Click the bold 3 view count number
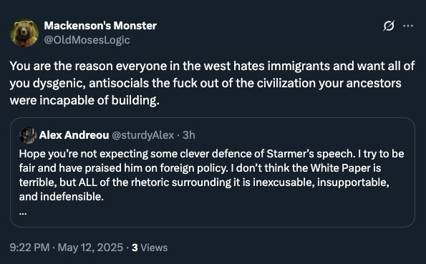This screenshot has width=426, height=264. pyautogui.click(x=135, y=248)
